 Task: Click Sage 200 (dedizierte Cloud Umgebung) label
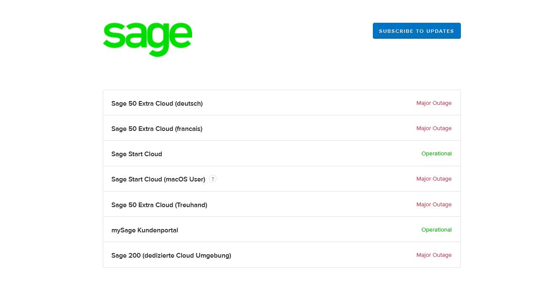(x=171, y=256)
